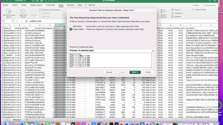This screenshot has height=125, width=223.
Task: Open the Comments button
Action: point(209,5)
